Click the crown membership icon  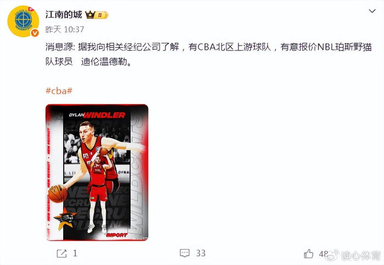90,15
